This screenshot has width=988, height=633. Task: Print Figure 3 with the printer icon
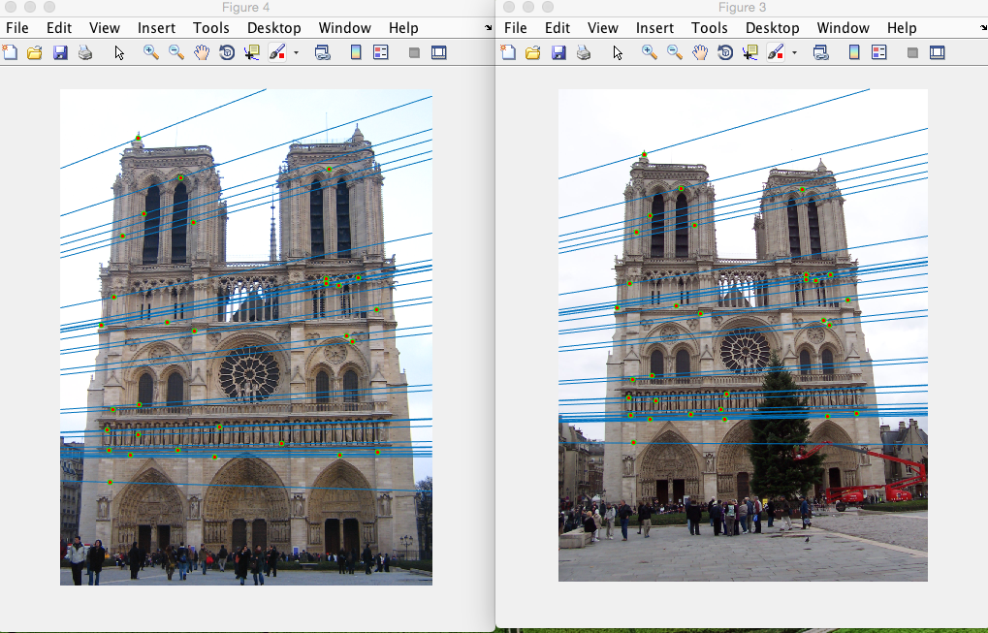584,52
